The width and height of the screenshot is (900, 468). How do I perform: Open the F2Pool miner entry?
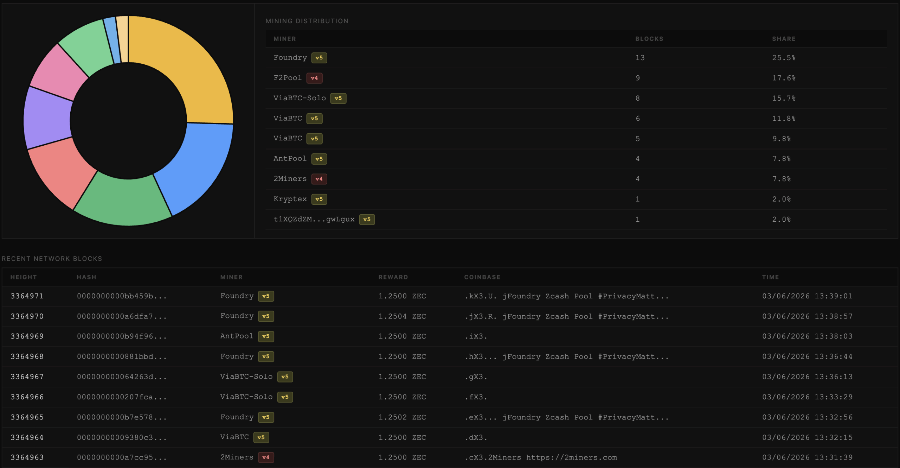[x=288, y=78]
